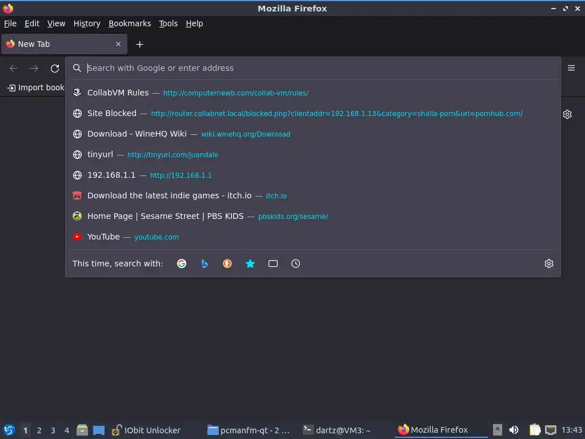This screenshot has height=439, width=585.
Task: Launch file manager quick-launch icon in taskbar
Action: (82, 430)
